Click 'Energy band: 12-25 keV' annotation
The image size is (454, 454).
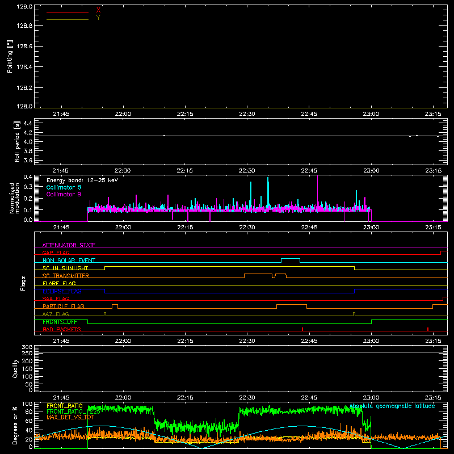coord(82,180)
